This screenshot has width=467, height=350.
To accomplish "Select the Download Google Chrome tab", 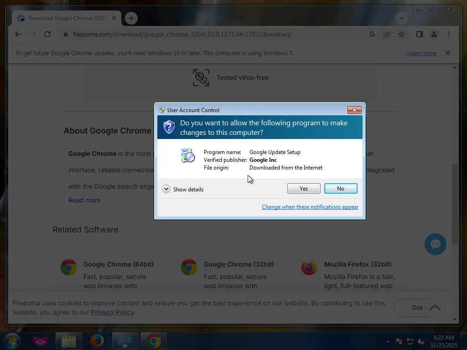I will [x=66, y=18].
